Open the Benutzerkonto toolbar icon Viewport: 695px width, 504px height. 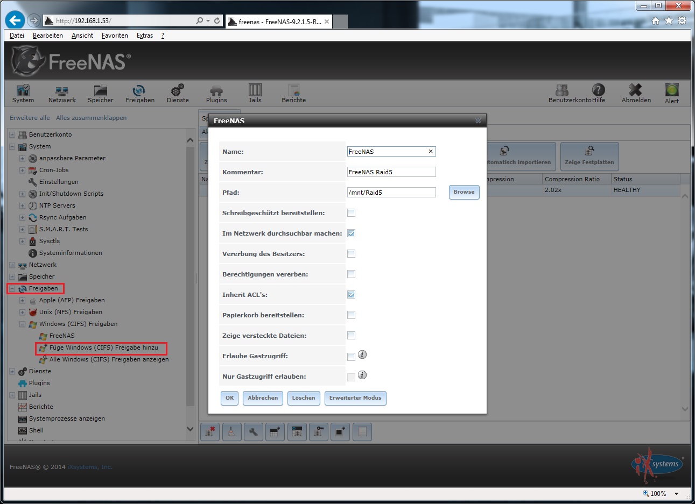pyautogui.click(x=563, y=90)
